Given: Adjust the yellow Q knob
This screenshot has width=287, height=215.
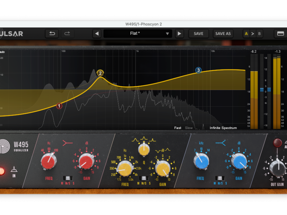Looking at the screenshot, I should pos(144,150).
